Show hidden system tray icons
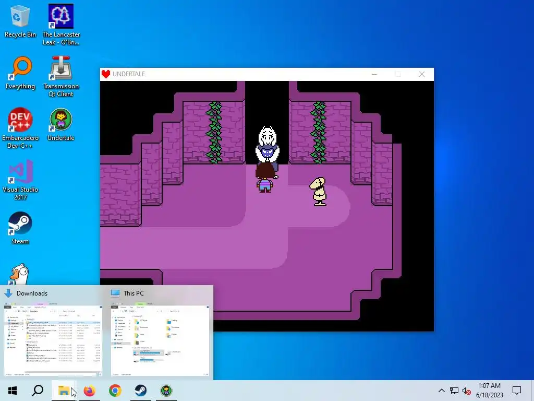534x401 pixels. pyautogui.click(x=441, y=391)
